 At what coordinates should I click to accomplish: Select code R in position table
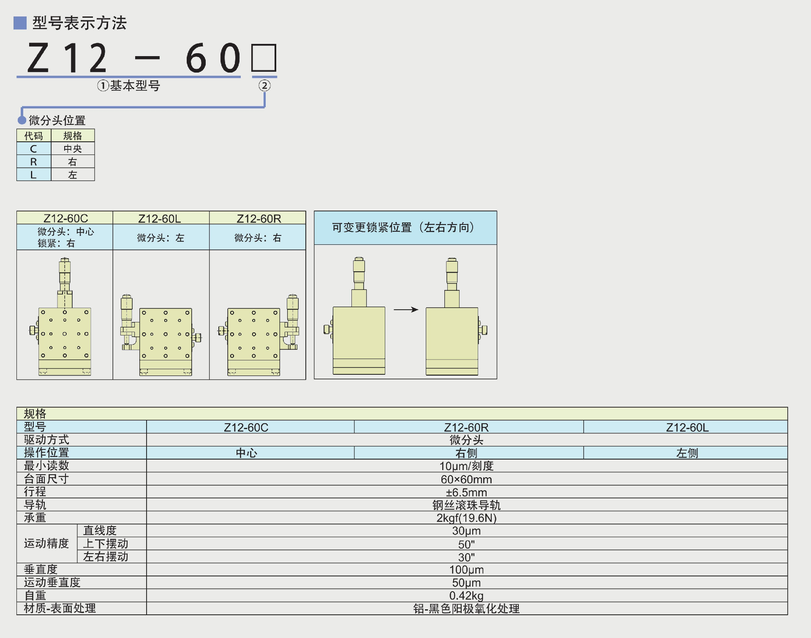[x=33, y=162]
